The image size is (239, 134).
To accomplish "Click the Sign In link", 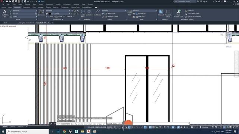I will (204, 1).
